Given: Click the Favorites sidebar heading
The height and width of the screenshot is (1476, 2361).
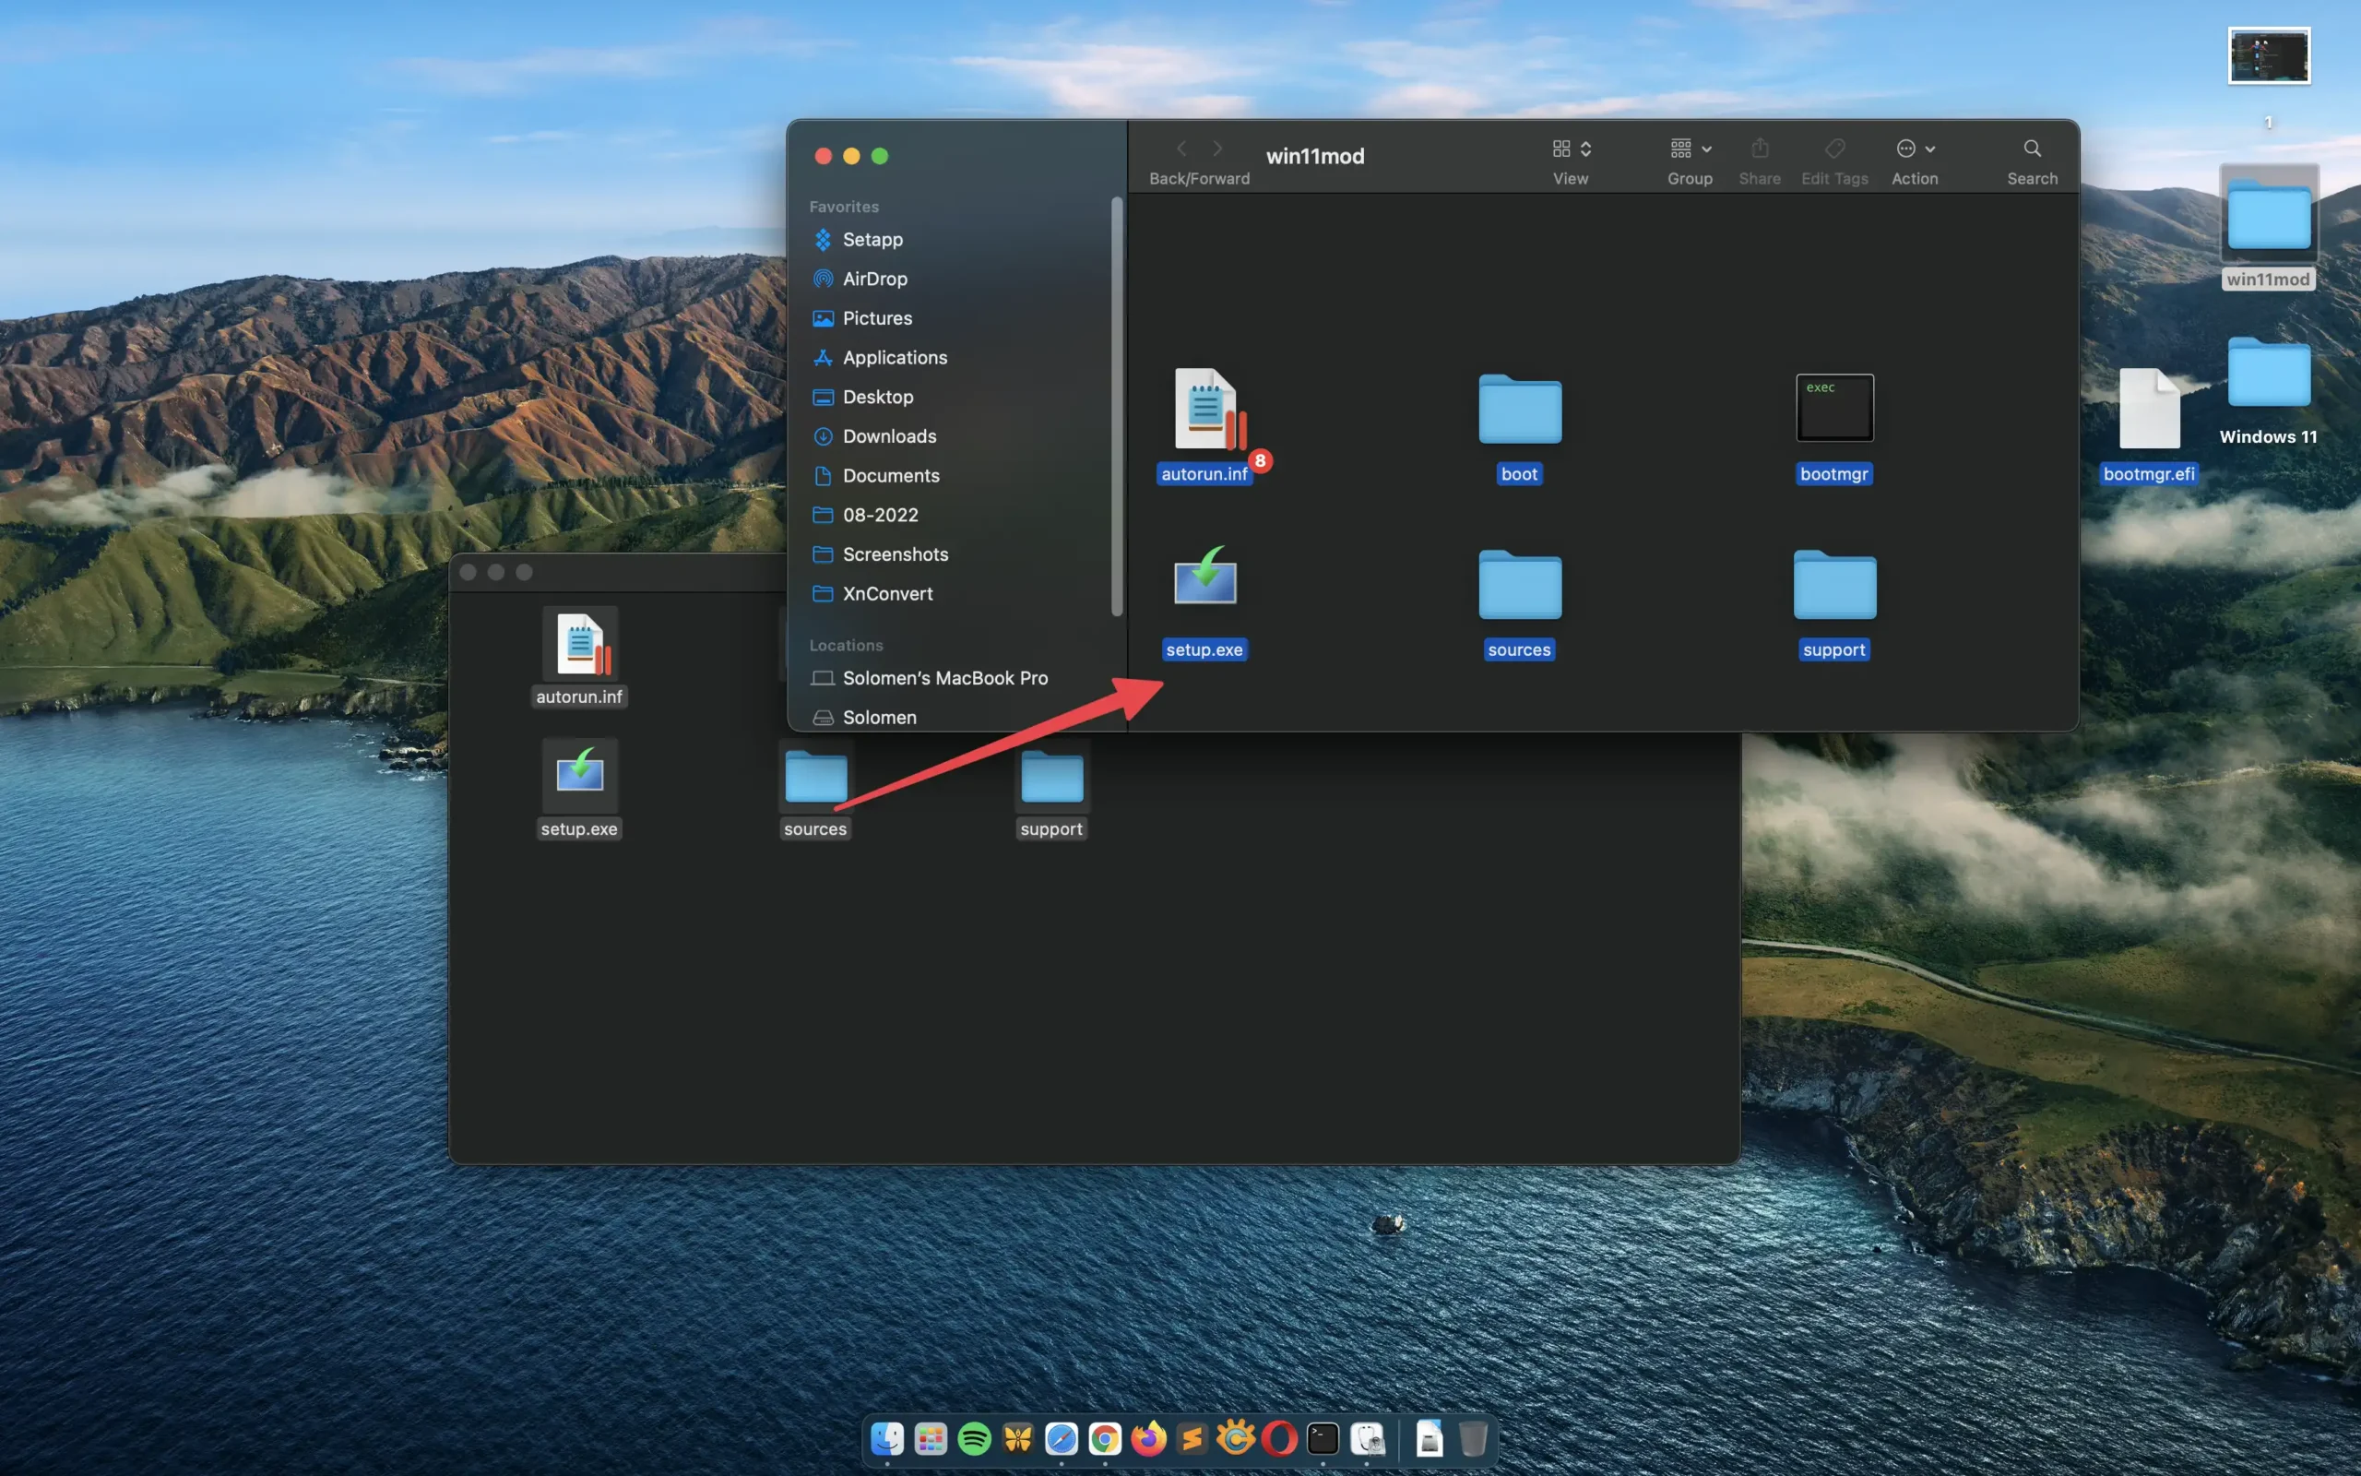Looking at the screenshot, I should click(x=844, y=207).
